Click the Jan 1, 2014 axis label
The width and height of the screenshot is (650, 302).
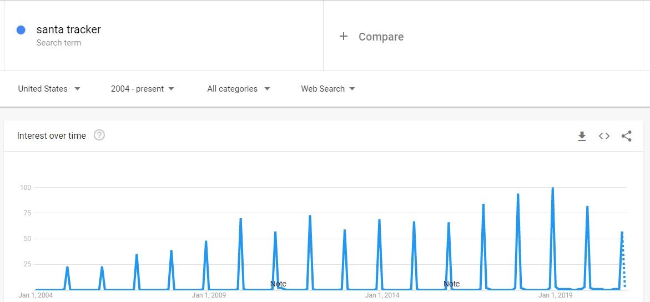pyautogui.click(x=382, y=295)
